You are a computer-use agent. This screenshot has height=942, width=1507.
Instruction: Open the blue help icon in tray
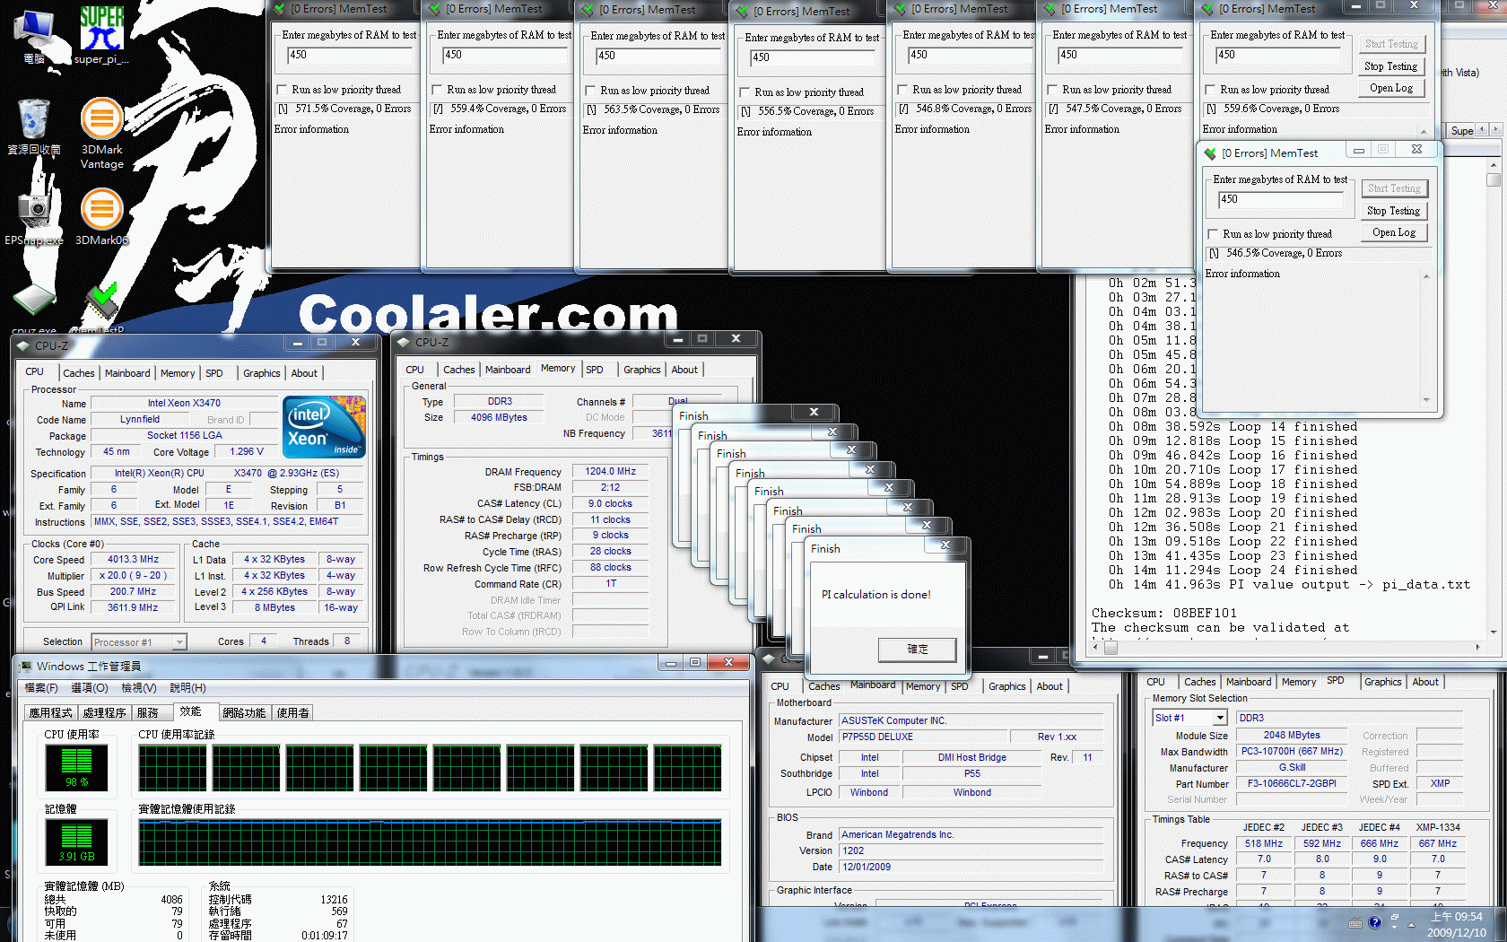coord(1375,922)
